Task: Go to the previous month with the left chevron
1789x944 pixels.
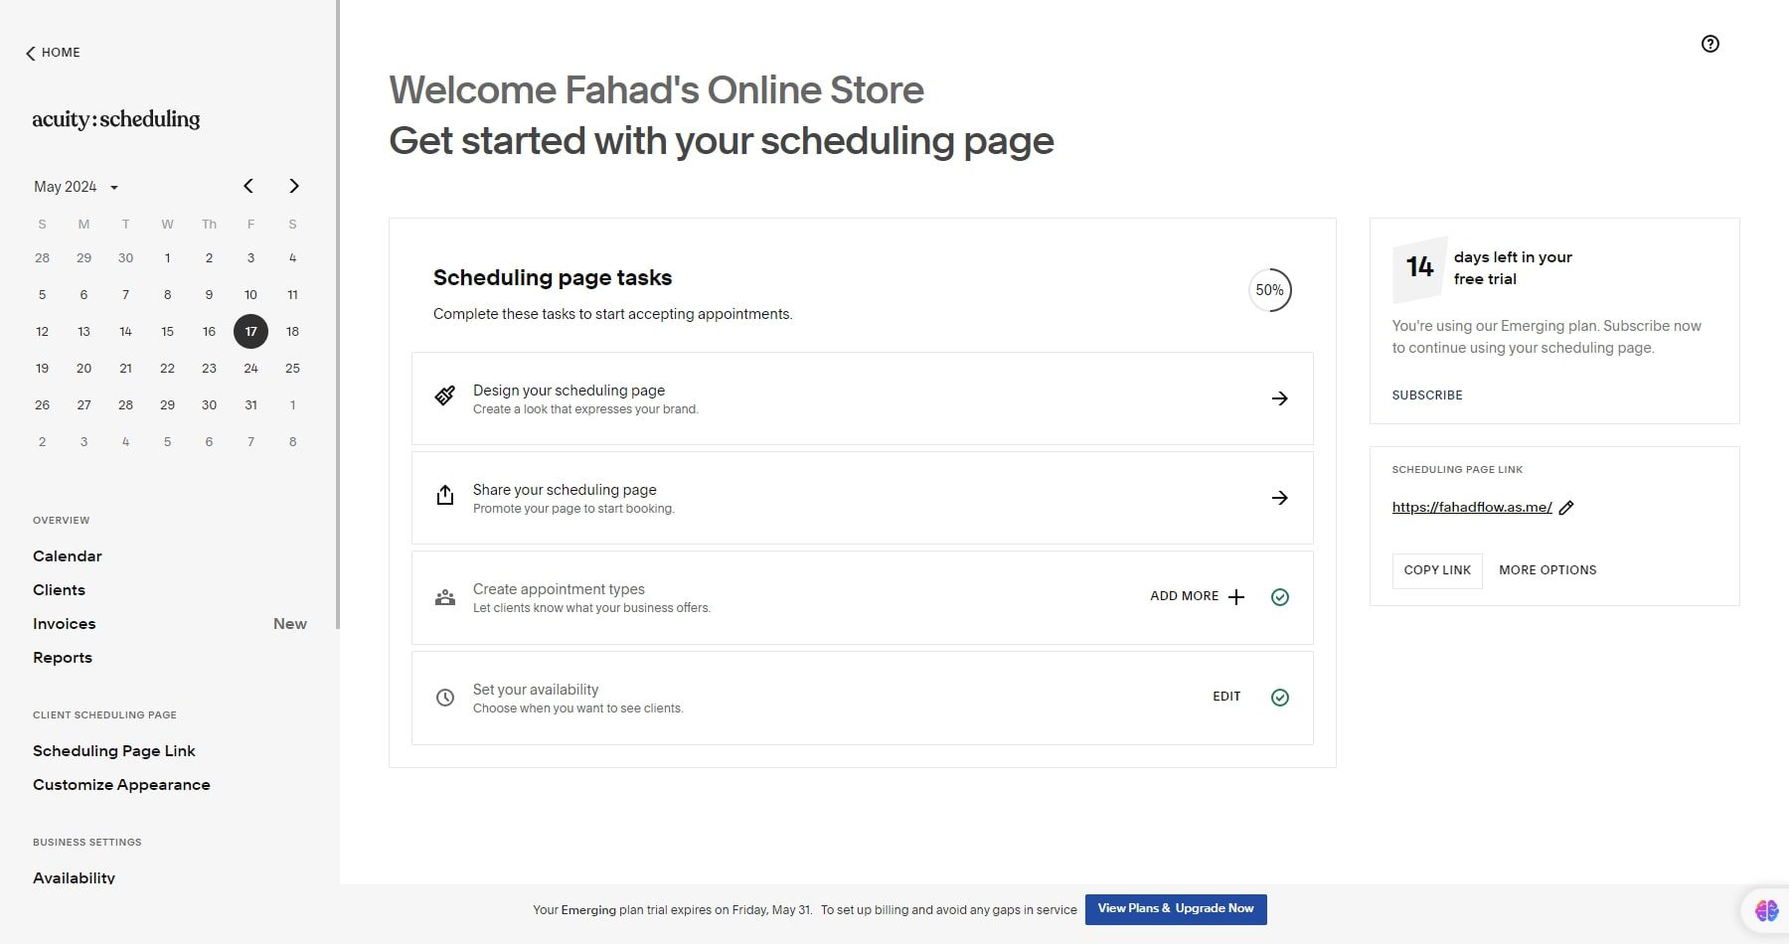Action: pyautogui.click(x=248, y=186)
